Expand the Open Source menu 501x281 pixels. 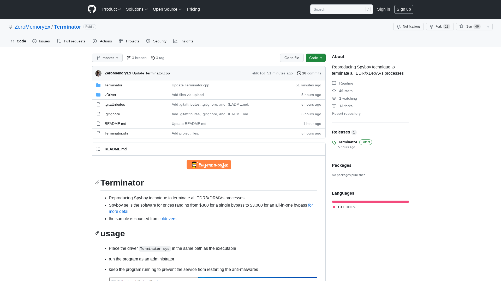click(167, 9)
